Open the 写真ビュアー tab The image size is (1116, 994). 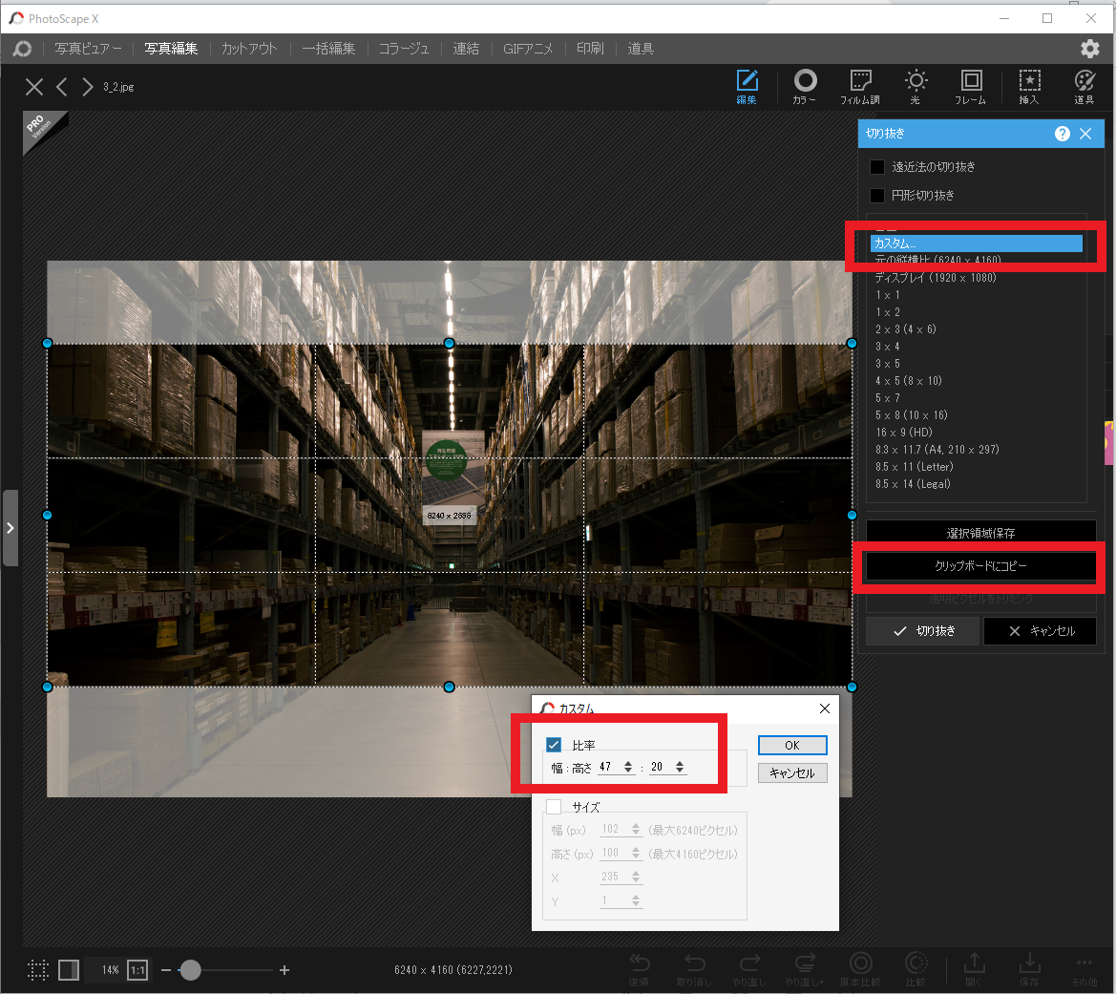click(x=88, y=49)
